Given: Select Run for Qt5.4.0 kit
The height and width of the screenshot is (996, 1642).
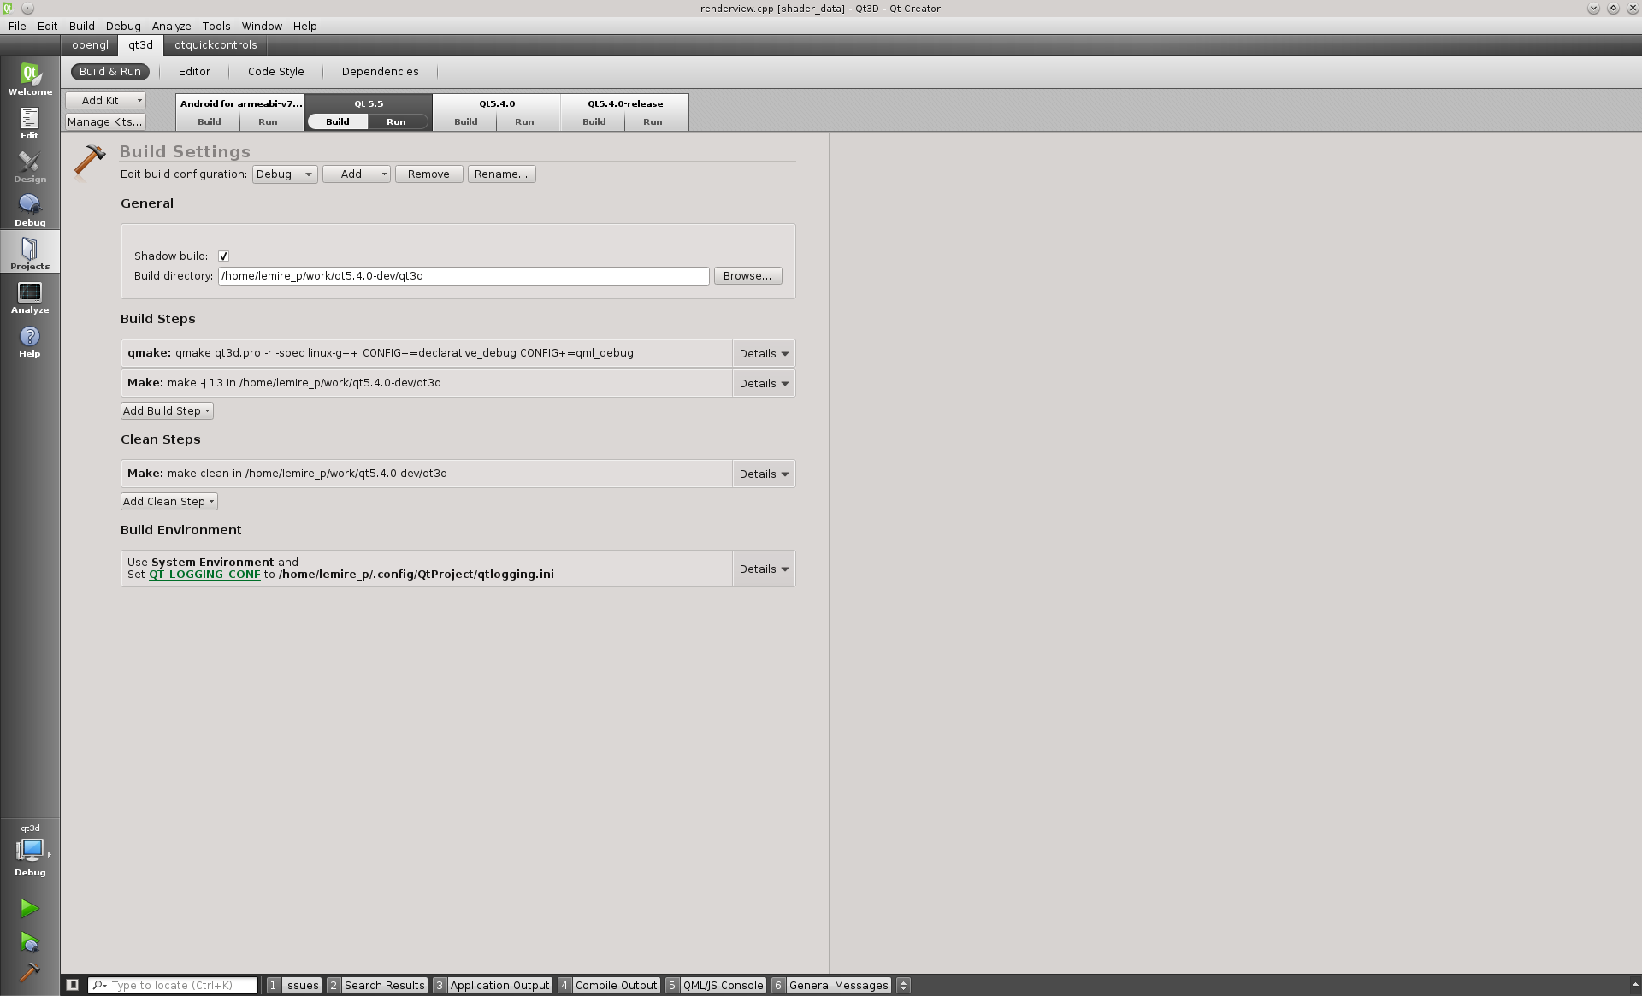Looking at the screenshot, I should click(524, 121).
